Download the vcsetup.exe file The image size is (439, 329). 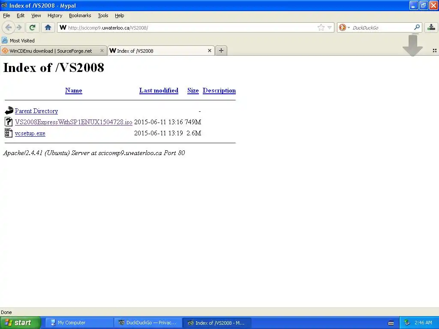(x=30, y=133)
